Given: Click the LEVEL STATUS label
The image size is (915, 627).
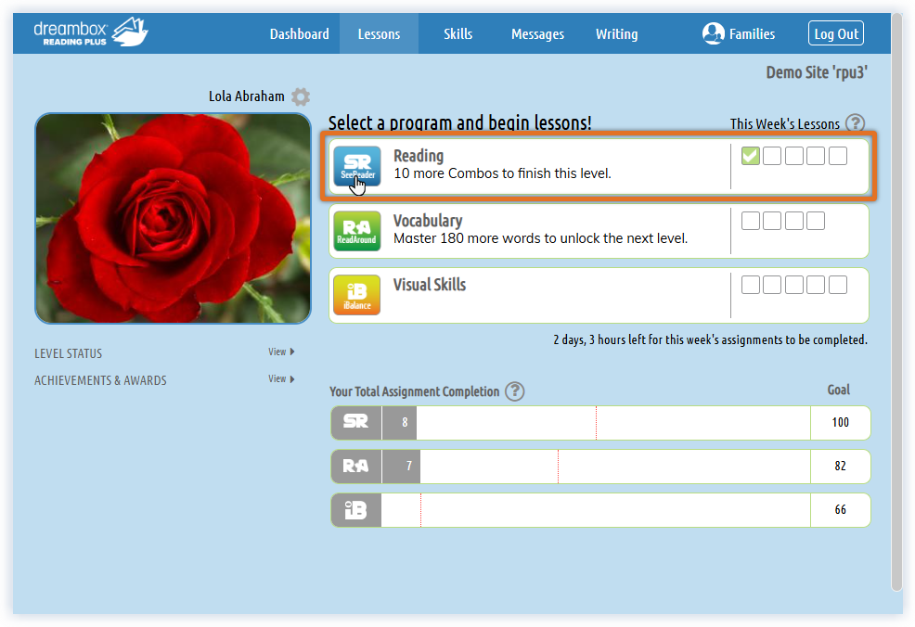Looking at the screenshot, I should point(69,353).
